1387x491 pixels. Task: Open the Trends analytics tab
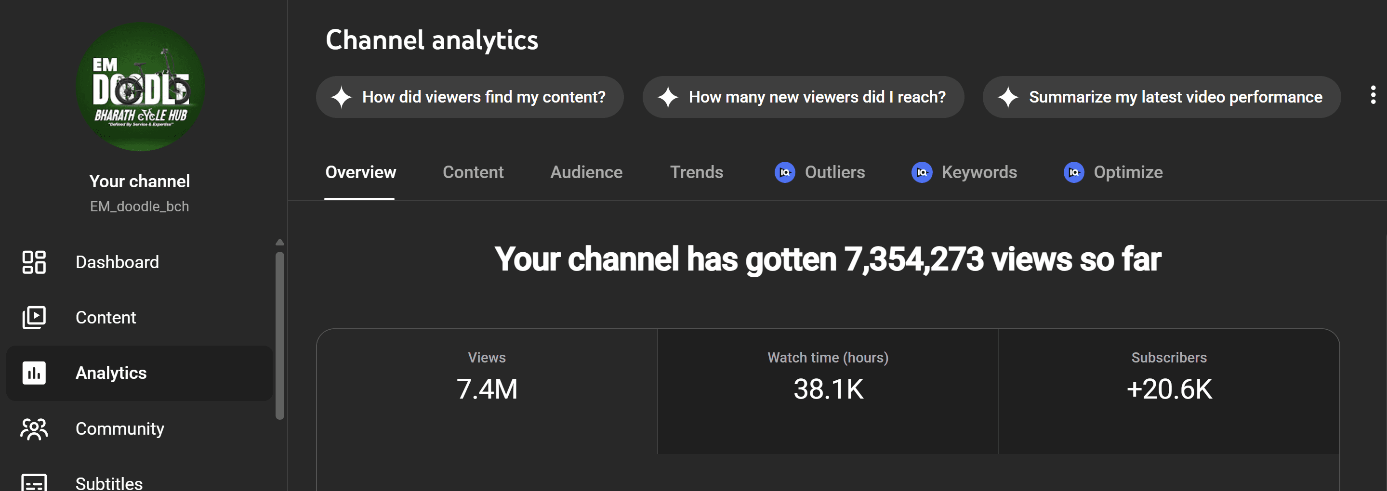coord(696,172)
